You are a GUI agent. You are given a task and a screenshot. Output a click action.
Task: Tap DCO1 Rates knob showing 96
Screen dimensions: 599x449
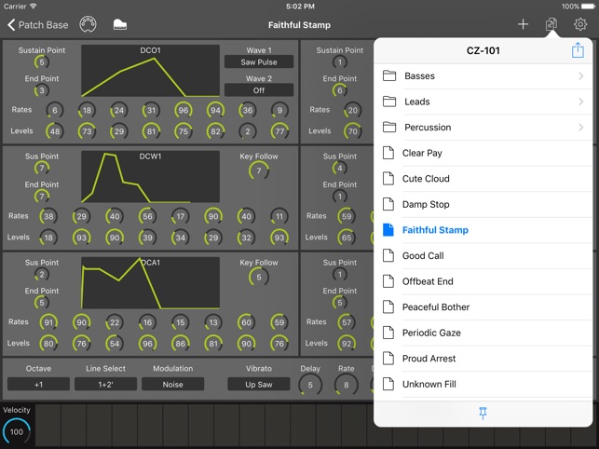184,111
